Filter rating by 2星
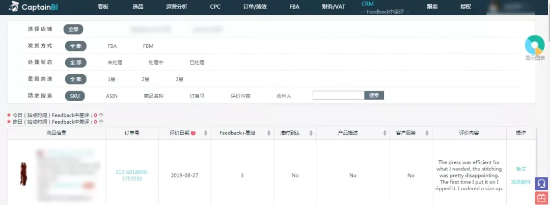Screen dimensions: 550x205 click(x=146, y=79)
